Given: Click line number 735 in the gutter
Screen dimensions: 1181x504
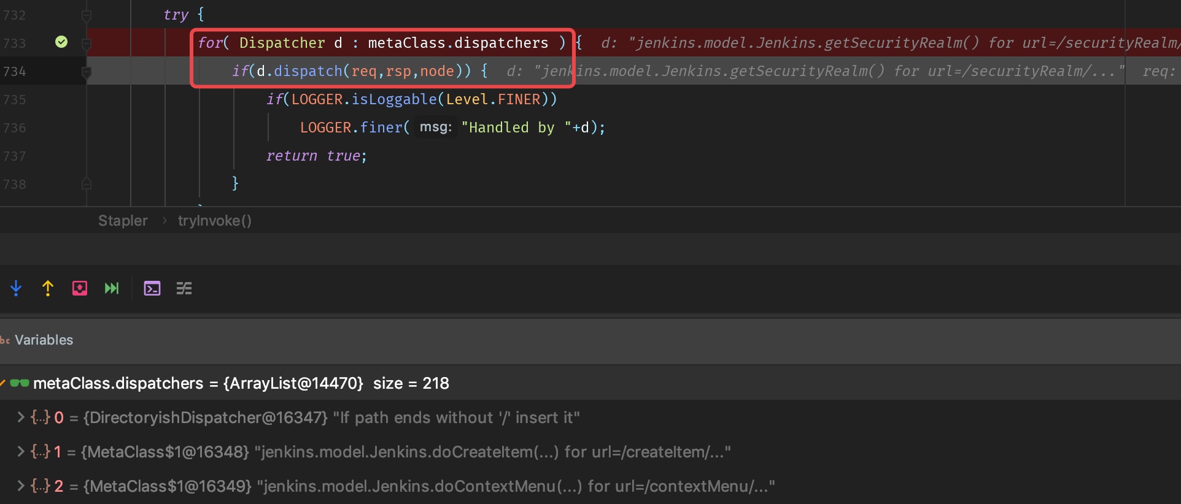Looking at the screenshot, I should pyautogui.click(x=15, y=99).
